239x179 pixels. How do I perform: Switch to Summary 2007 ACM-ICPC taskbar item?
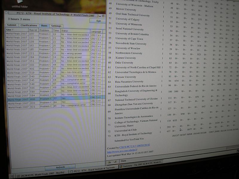tap(141, 164)
